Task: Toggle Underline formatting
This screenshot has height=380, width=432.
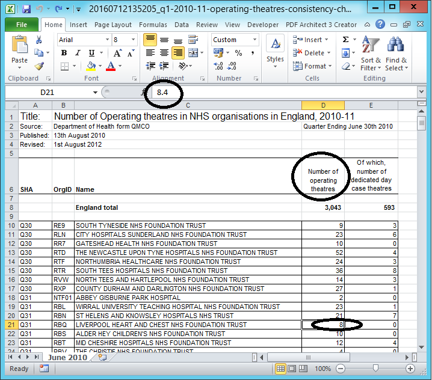Action: [x=91, y=52]
